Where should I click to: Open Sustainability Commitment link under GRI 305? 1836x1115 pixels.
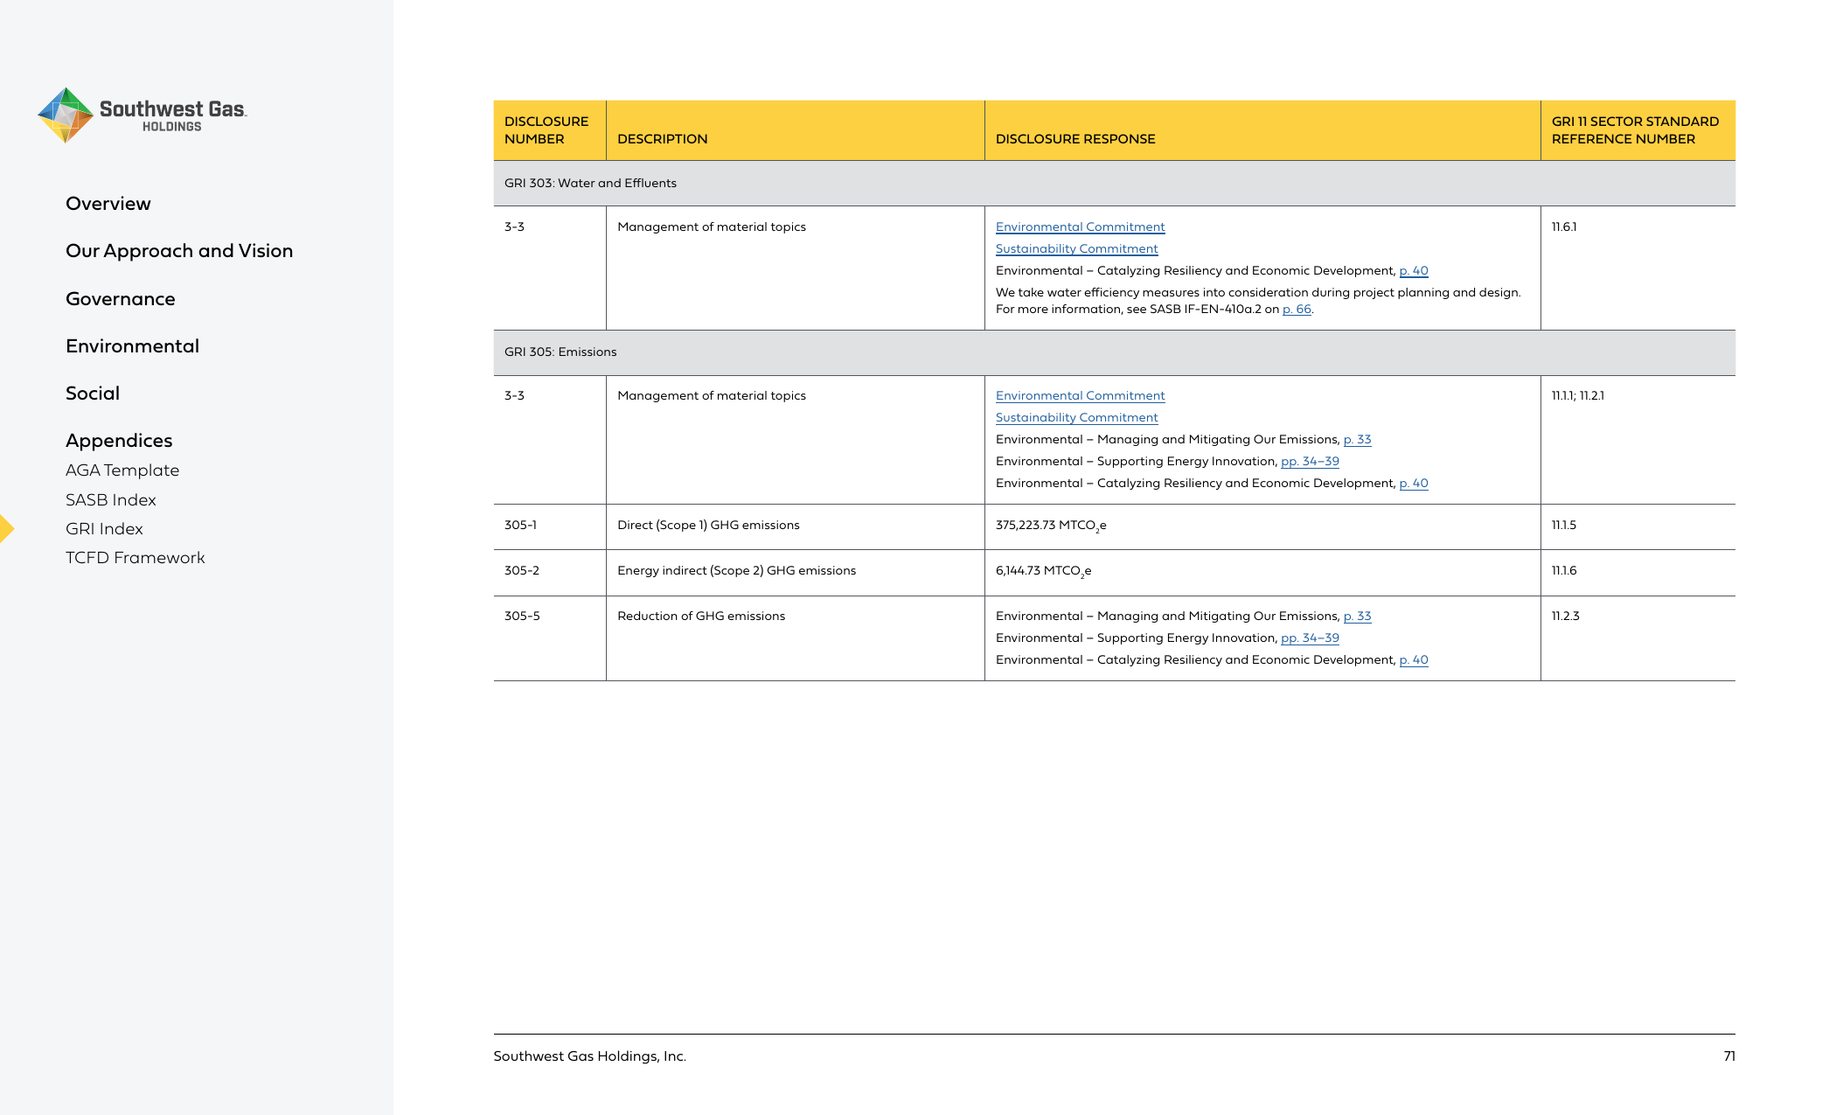[1076, 418]
